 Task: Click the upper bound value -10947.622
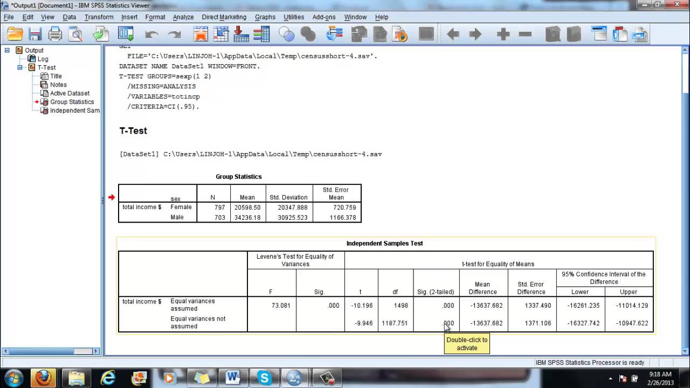[x=631, y=323]
